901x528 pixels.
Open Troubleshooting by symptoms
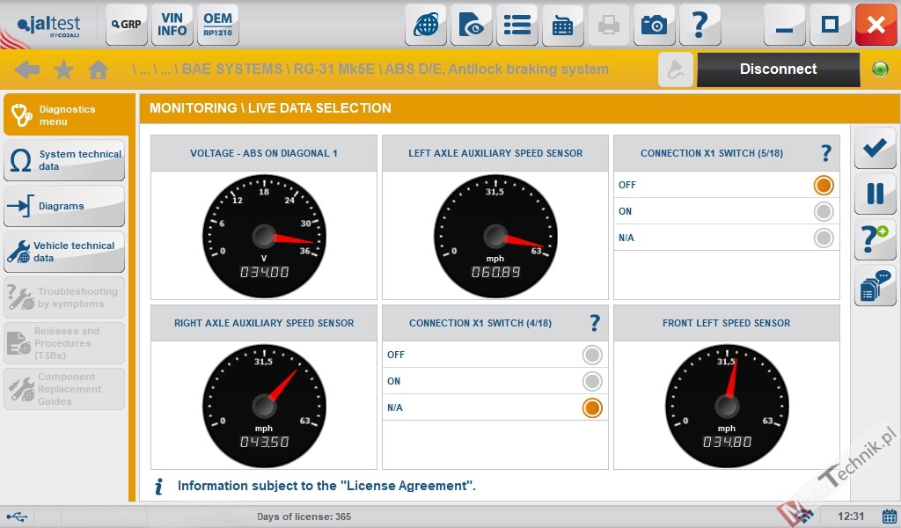[x=64, y=297]
